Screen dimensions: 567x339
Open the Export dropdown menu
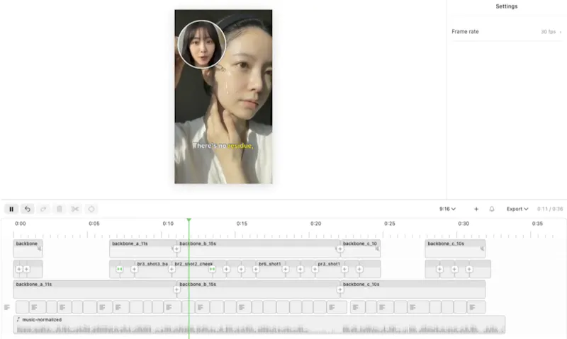[517, 209]
